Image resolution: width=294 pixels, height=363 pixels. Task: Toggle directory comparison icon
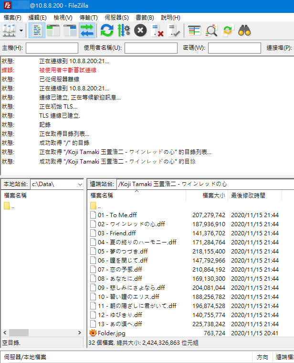click(211, 31)
